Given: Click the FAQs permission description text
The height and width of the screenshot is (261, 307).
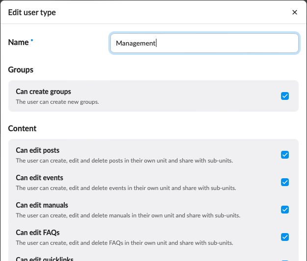Looking at the screenshot, I should [125, 242].
